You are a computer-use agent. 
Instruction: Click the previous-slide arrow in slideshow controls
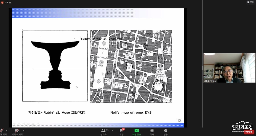point(14,125)
